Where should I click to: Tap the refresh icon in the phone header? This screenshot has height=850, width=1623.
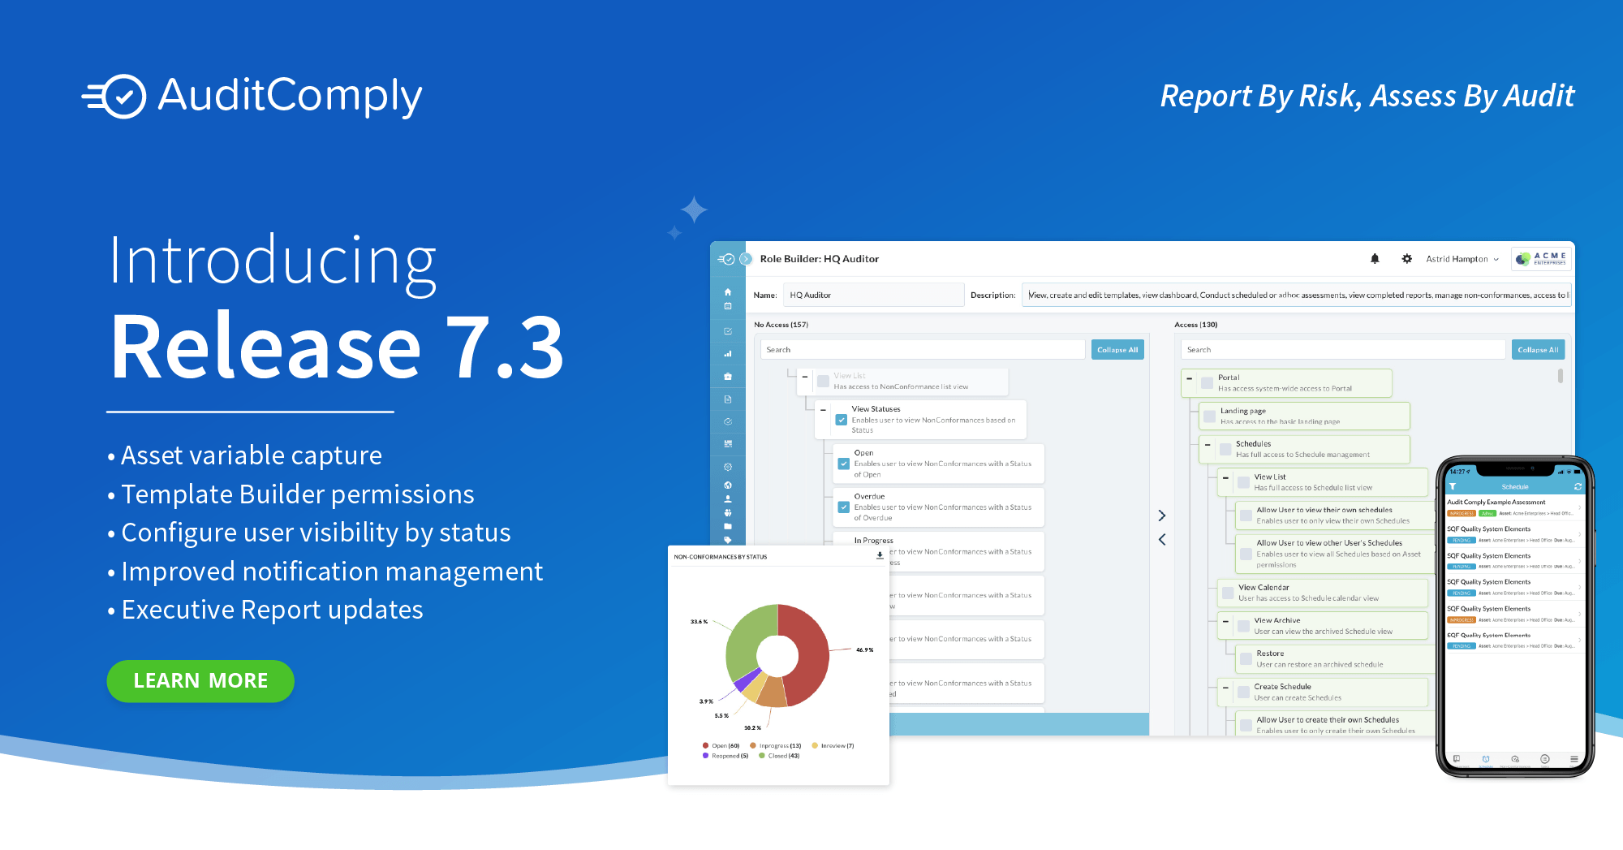(x=1578, y=487)
